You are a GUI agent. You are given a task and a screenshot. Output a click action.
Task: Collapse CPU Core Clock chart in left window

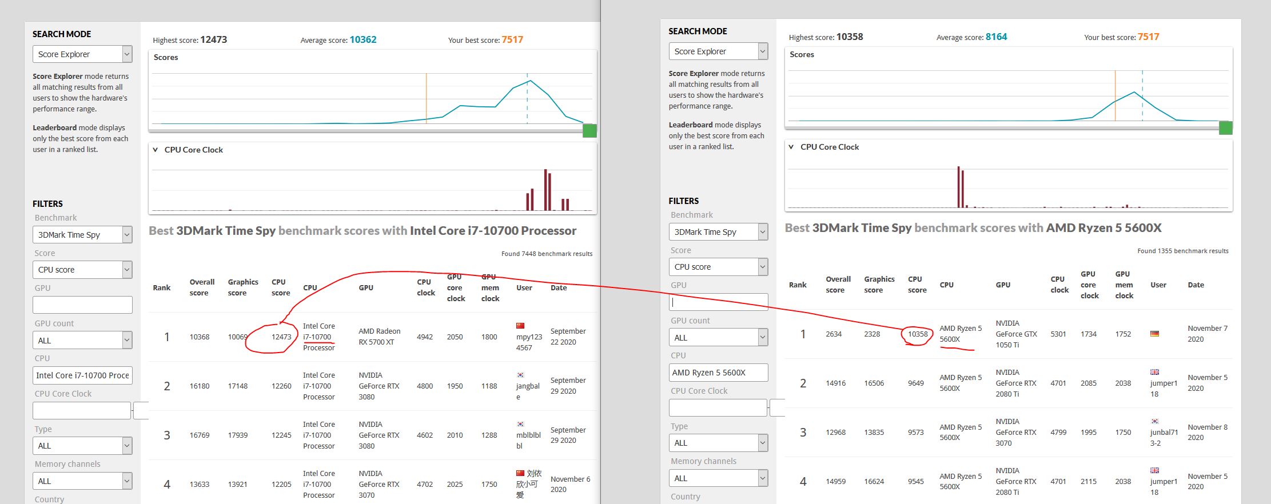click(155, 150)
